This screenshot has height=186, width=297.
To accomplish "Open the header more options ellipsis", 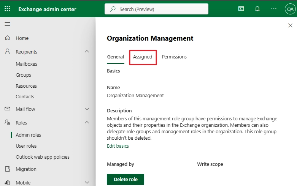I will pyautogui.click(x=274, y=9).
